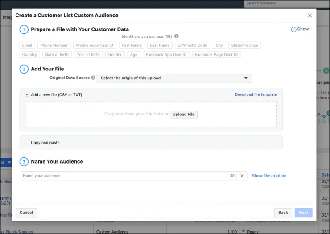This screenshot has height=234, width=330.
Task: Click the Next button
Action: [x=303, y=213]
